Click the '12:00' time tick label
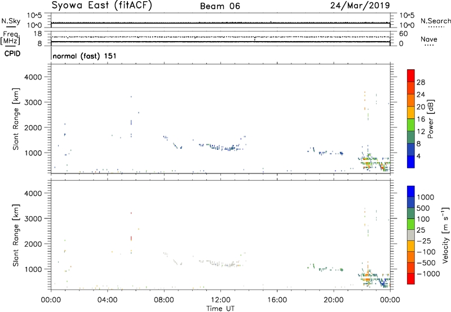Image resolution: width=451 pixels, height=312 pixels. [x=220, y=300]
